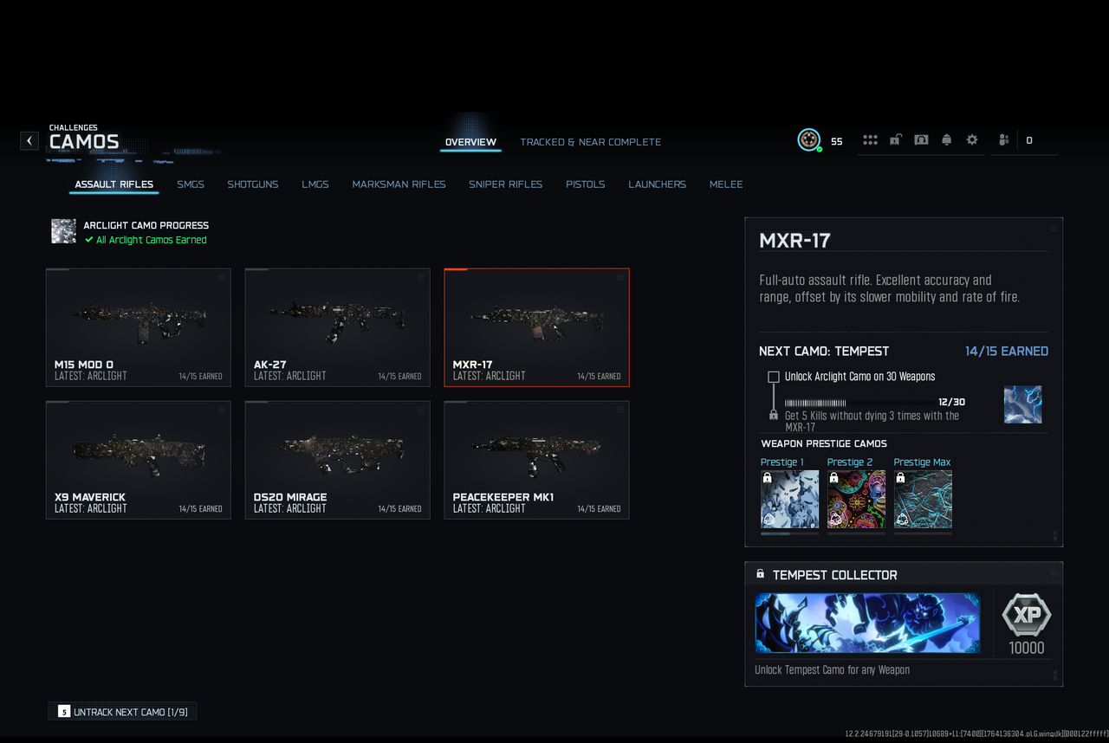
Task: Click the 12/30 kills progress bar
Action: [x=860, y=403]
